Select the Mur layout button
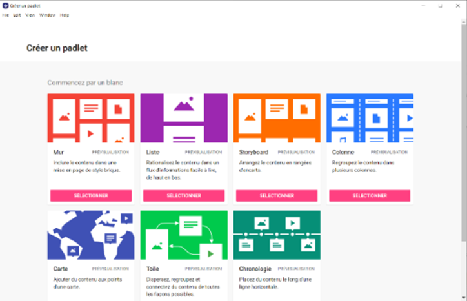This screenshot has height=301, width=467. (x=91, y=195)
